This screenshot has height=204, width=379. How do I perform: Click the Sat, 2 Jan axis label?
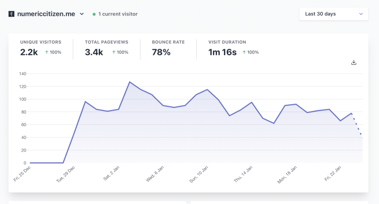tap(111, 173)
